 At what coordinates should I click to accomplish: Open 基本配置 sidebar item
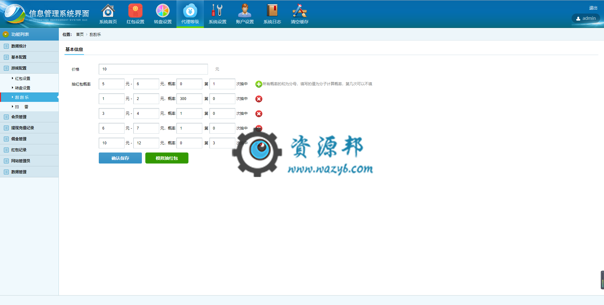(29, 57)
